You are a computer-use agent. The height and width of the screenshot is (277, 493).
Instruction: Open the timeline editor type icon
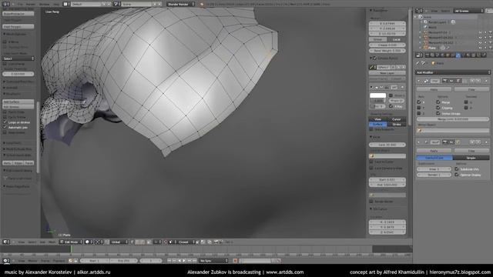(6, 261)
